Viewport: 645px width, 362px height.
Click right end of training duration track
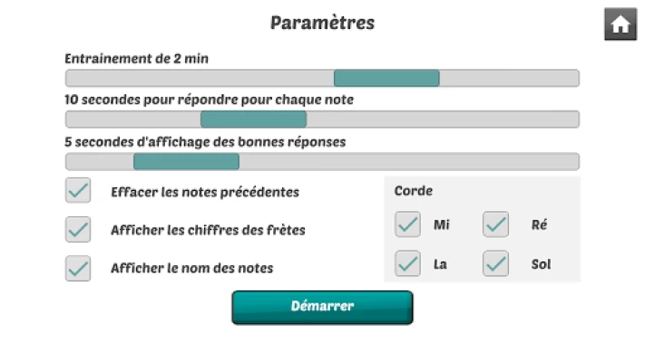pos(572,78)
